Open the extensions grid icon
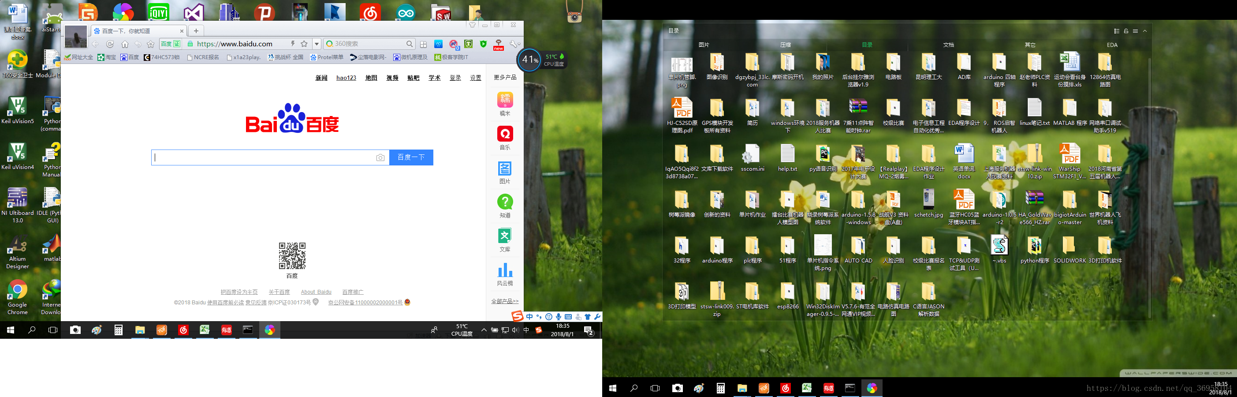This screenshot has height=397, width=1237. (423, 44)
